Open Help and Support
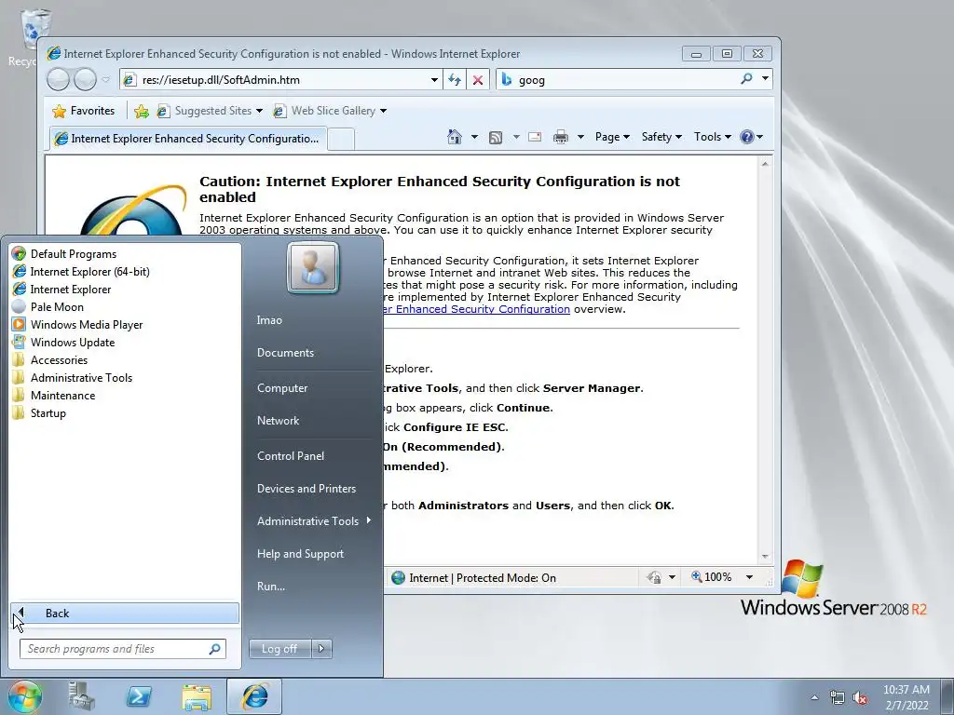The width and height of the screenshot is (954, 715). click(x=300, y=554)
